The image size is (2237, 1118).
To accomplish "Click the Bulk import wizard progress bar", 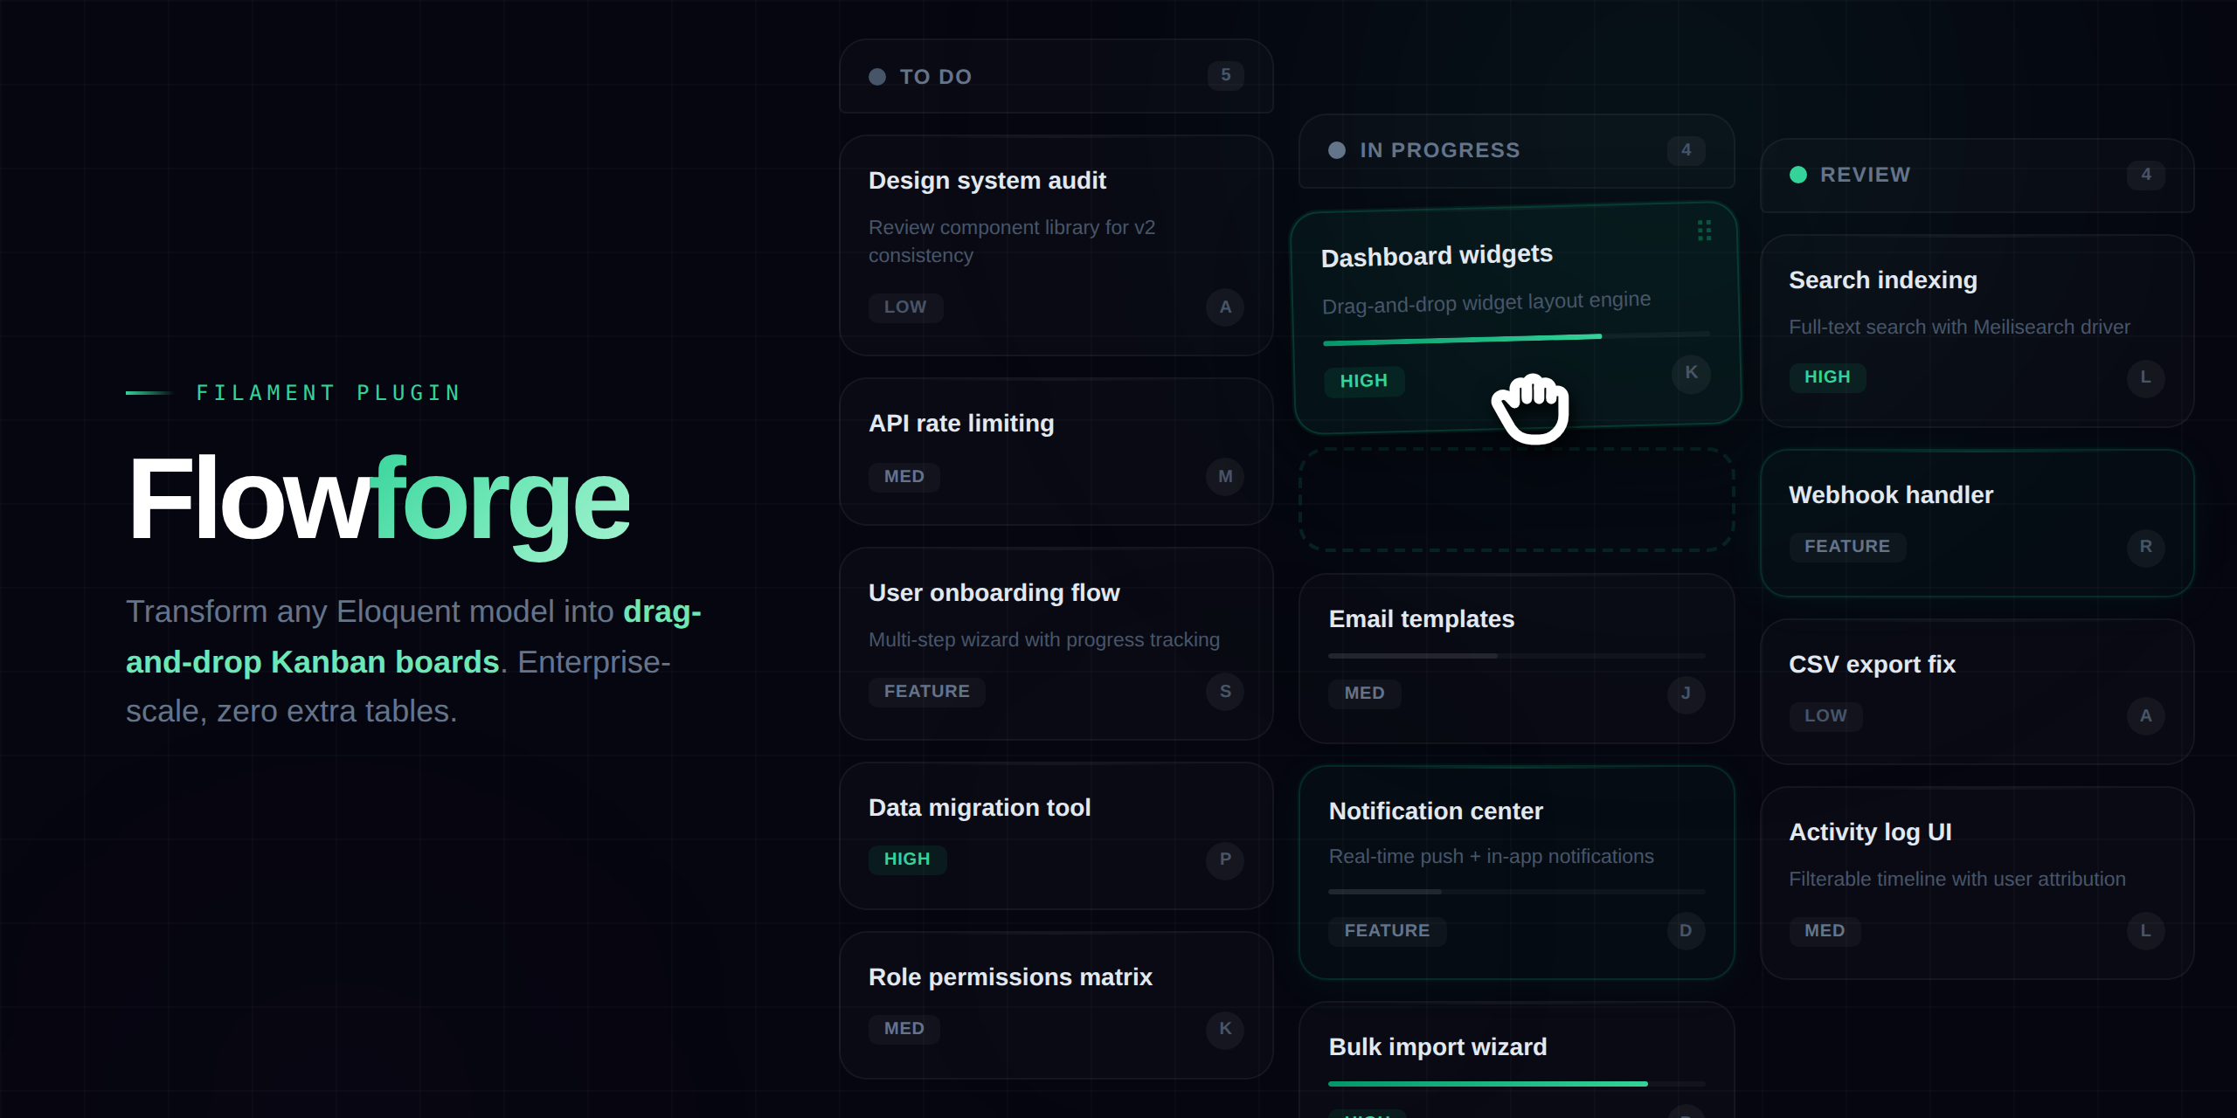I will point(1516,1084).
